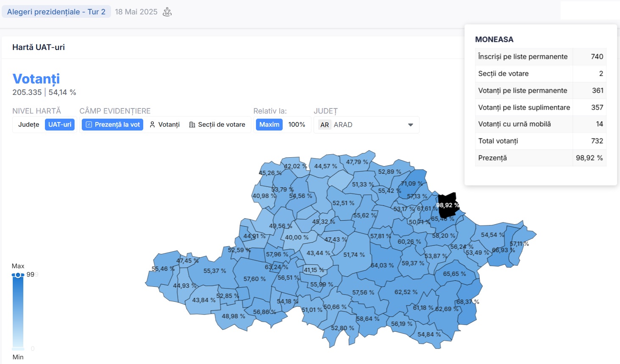Click the Prezență 98,92 % tooltip value

point(589,158)
